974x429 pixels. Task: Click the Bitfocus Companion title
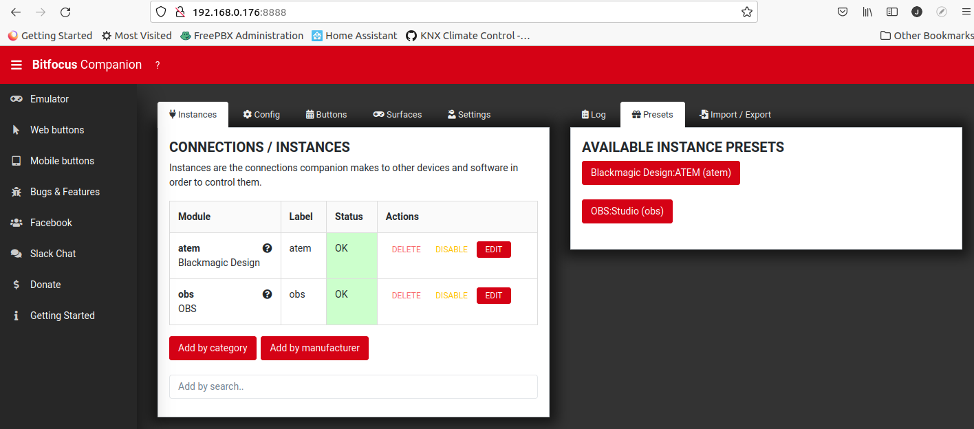(87, 65)
